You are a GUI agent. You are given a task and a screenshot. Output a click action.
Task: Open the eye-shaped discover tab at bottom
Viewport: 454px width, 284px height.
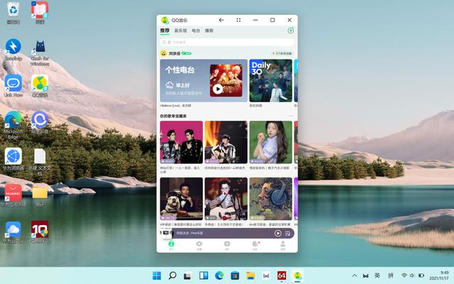pos(199,245)
